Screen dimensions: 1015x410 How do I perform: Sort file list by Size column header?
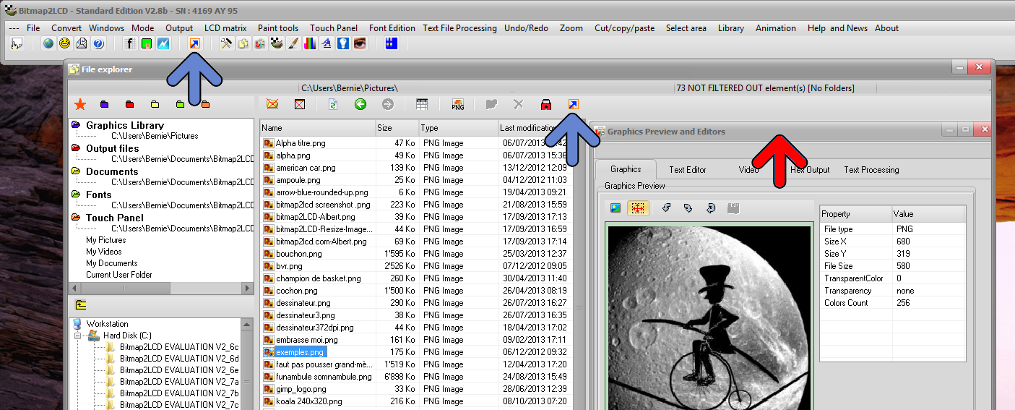pos(396,128)
